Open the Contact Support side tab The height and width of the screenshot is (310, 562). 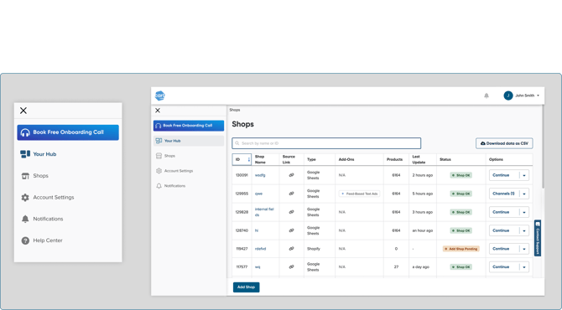click(x=538, y=238)
